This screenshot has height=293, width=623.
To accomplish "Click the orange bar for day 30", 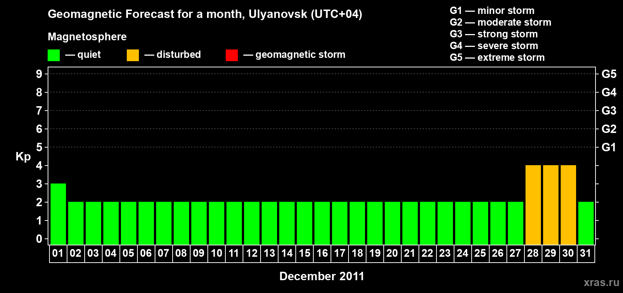I will tap(568, 205).
